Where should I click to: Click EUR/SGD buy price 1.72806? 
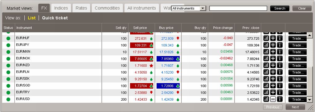(x=168, y=86)
